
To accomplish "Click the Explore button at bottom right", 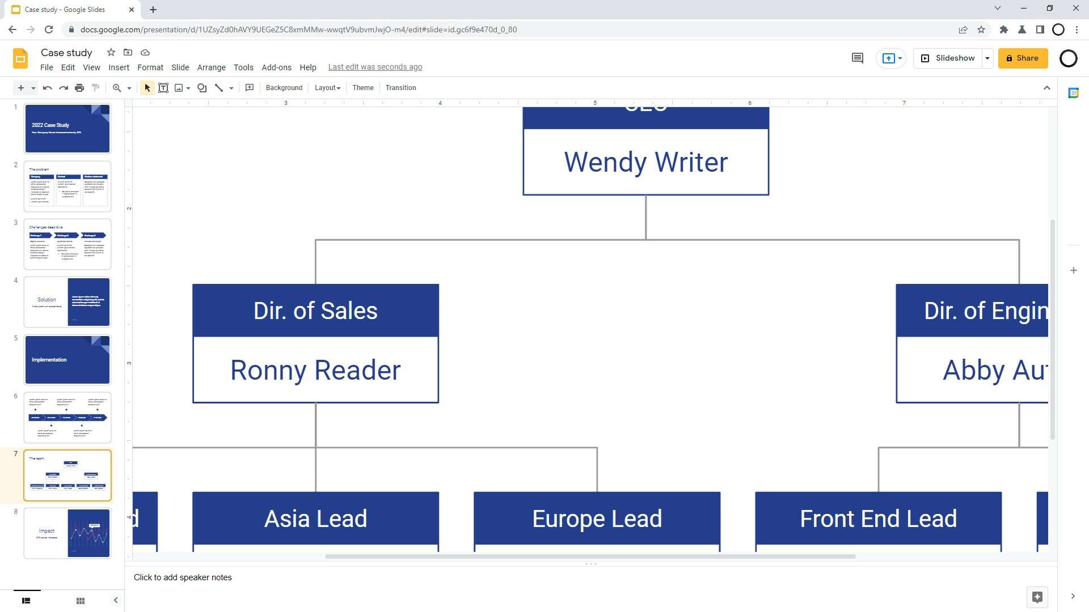I will [x=1037, y=597].
